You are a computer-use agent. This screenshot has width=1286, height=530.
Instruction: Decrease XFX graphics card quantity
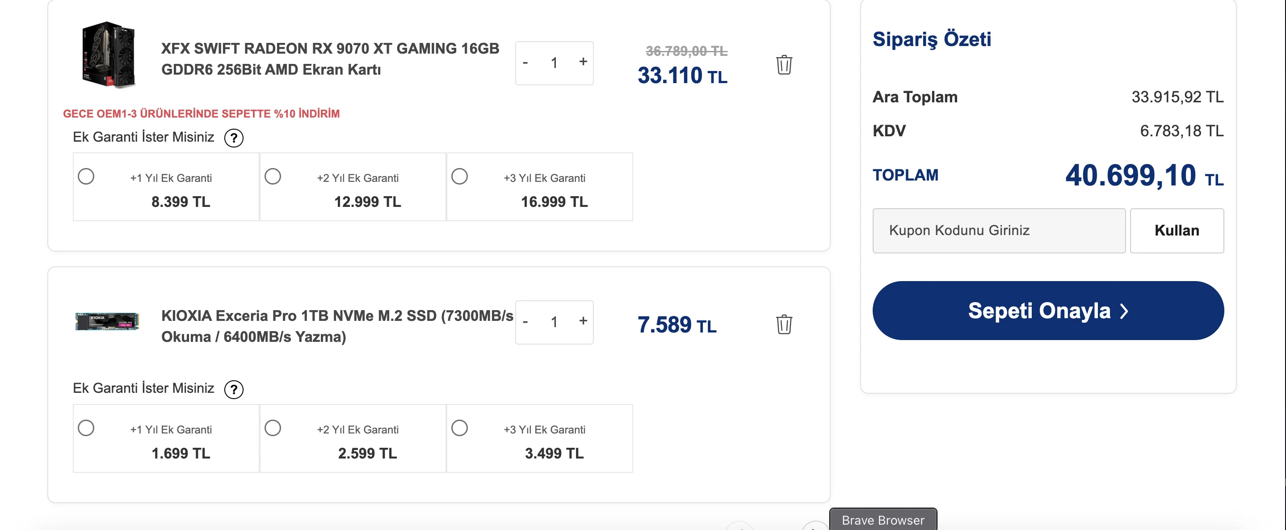pos(525,63)
